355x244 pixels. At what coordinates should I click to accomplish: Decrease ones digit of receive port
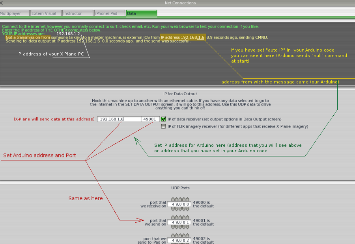point(187,209)
